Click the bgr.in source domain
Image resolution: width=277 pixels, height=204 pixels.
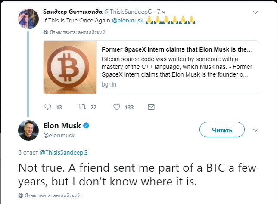(109, 85)
